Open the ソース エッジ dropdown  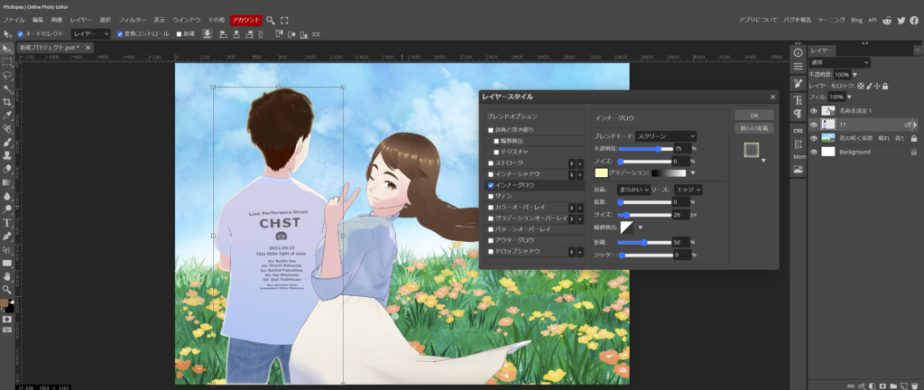click(x=688, y=190)
